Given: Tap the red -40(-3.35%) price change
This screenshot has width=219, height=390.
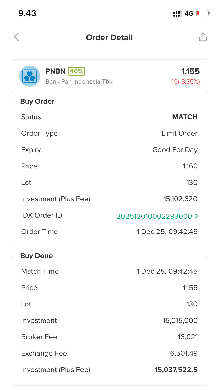Looking at the screenshot, I should click(184, 82).
